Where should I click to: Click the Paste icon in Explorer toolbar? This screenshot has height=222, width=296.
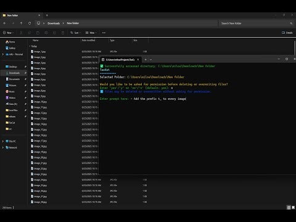click(x=38, y=33)
